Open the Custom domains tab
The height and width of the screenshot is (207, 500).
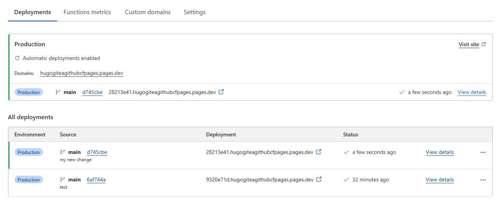[x=148, y=12]
